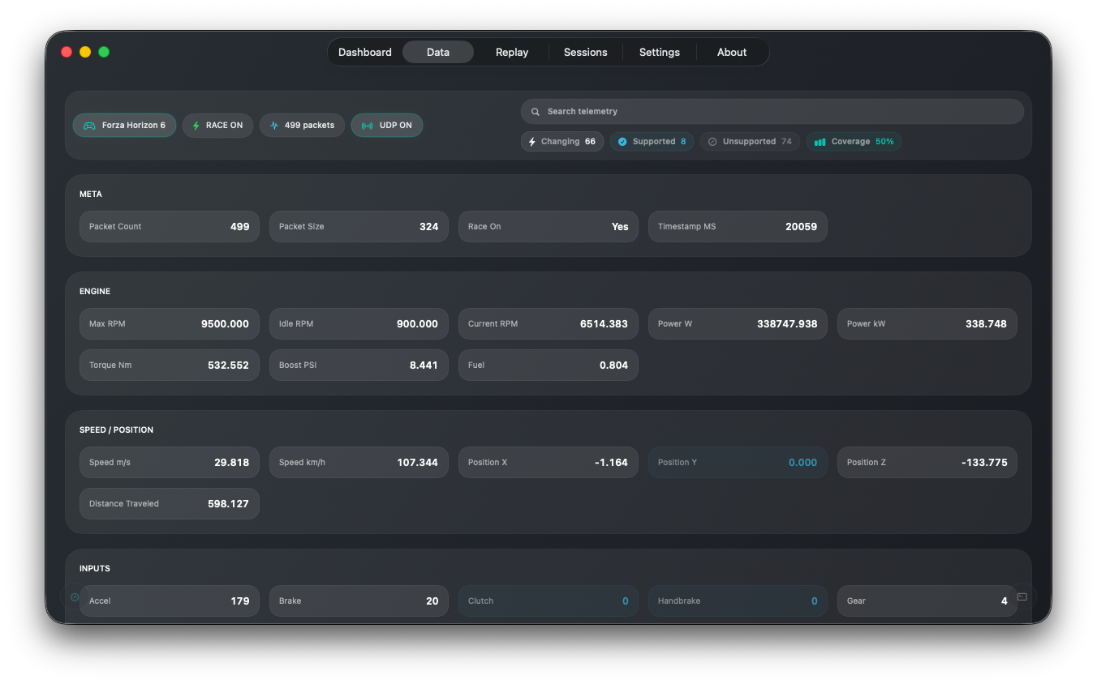
Task: Click the Fuel 0.804 card
Action: (548, 366)
